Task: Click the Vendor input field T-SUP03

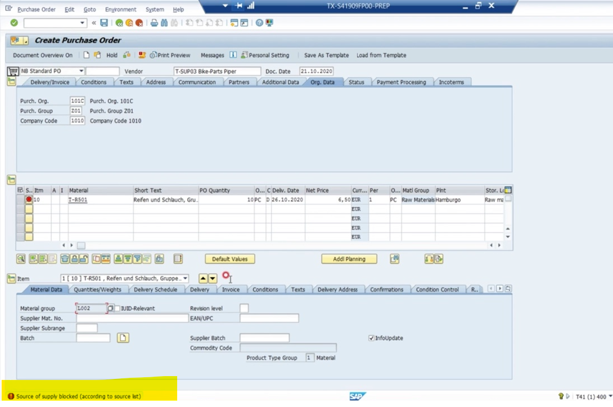Action: 217,71
